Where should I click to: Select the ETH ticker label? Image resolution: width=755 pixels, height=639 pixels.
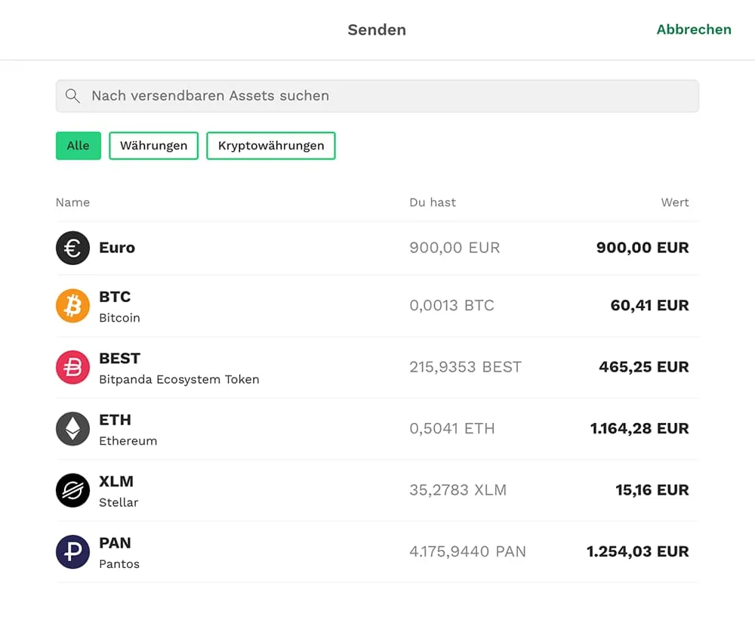(x=115, y=420)
